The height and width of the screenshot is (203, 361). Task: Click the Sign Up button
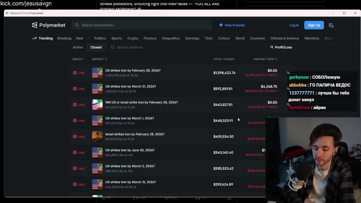[314, 25]
